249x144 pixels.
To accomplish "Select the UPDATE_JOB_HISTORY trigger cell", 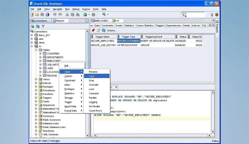I will point(104,45).
